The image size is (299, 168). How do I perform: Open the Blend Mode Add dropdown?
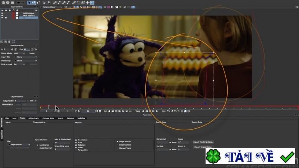(19, 53)
